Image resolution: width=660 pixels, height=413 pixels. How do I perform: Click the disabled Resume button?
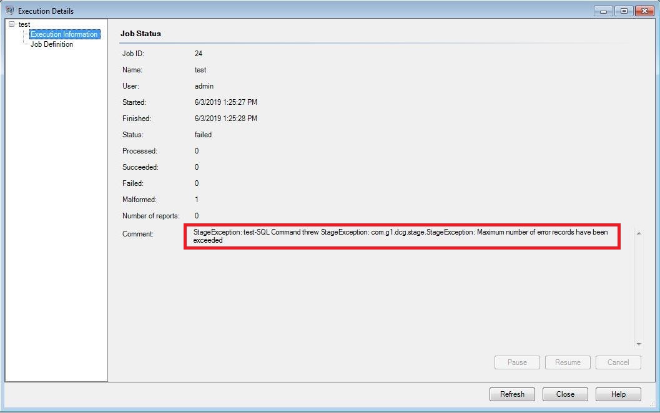click(x=568, y=362)
